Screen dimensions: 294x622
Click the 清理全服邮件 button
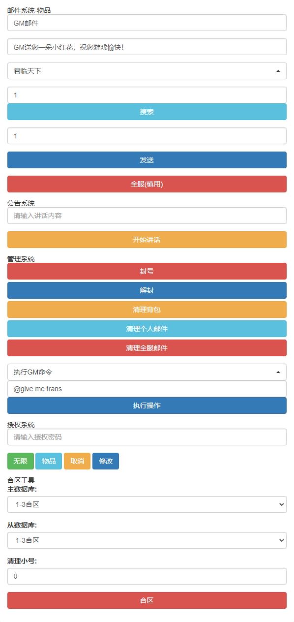(147, 348)
